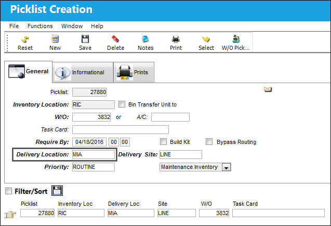Viewport: 331px width, 226px height.
Task: Click the W/O field showing 3832
Action: click(x=91, y=117)
